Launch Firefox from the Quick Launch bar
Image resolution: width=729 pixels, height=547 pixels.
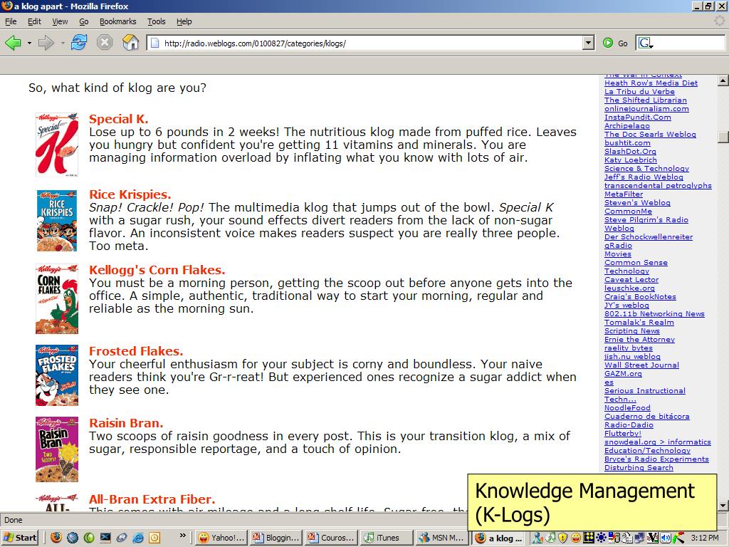(x=56, y=538)
